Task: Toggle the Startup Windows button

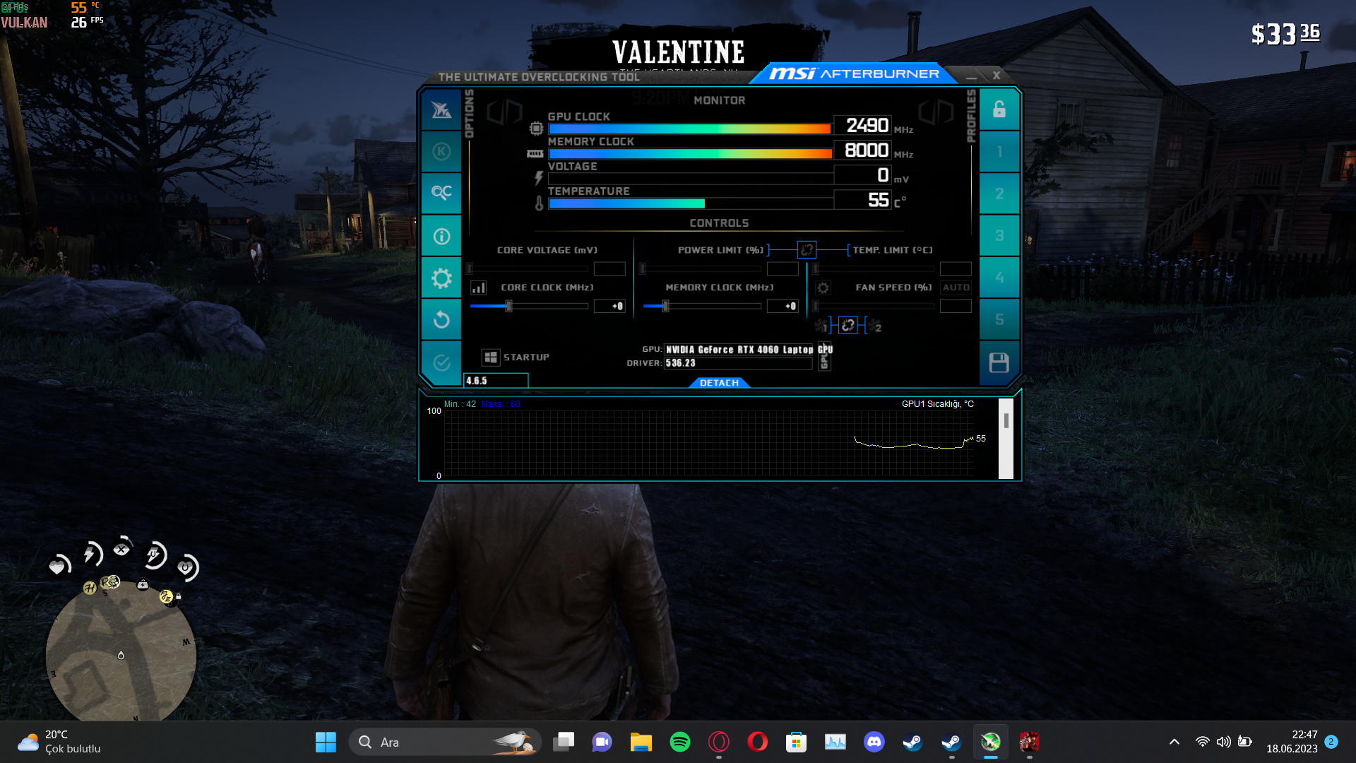Action: click(x=491, y=357)
